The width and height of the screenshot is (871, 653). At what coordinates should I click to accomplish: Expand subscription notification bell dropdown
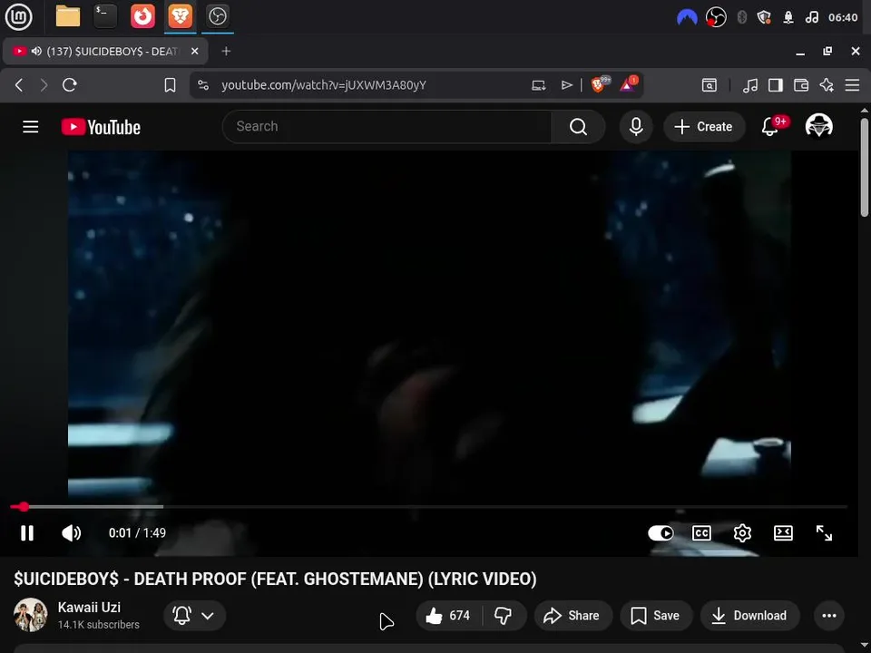(194, 615)
